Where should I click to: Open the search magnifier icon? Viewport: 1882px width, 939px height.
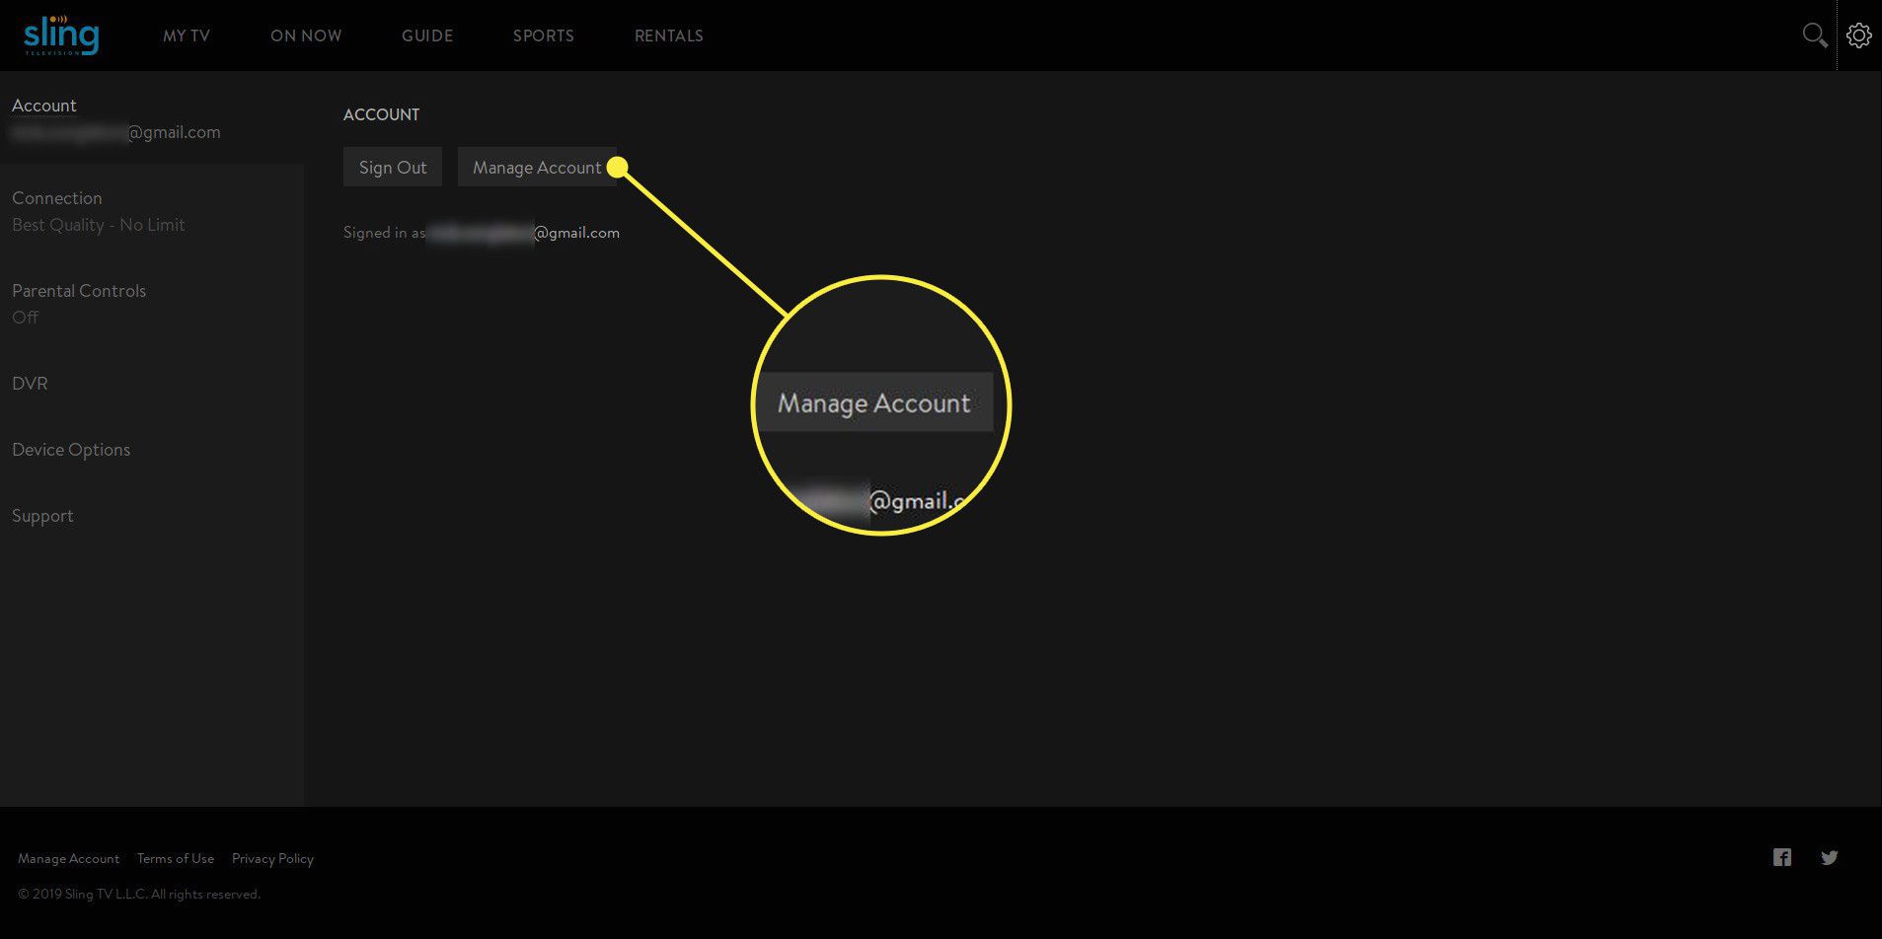tap(1814, 36)
